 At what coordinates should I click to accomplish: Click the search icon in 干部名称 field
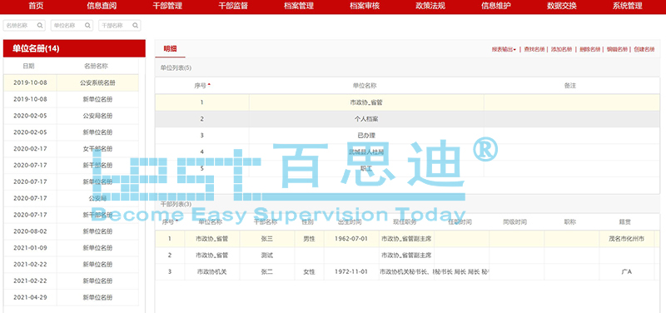coord(135,26)
